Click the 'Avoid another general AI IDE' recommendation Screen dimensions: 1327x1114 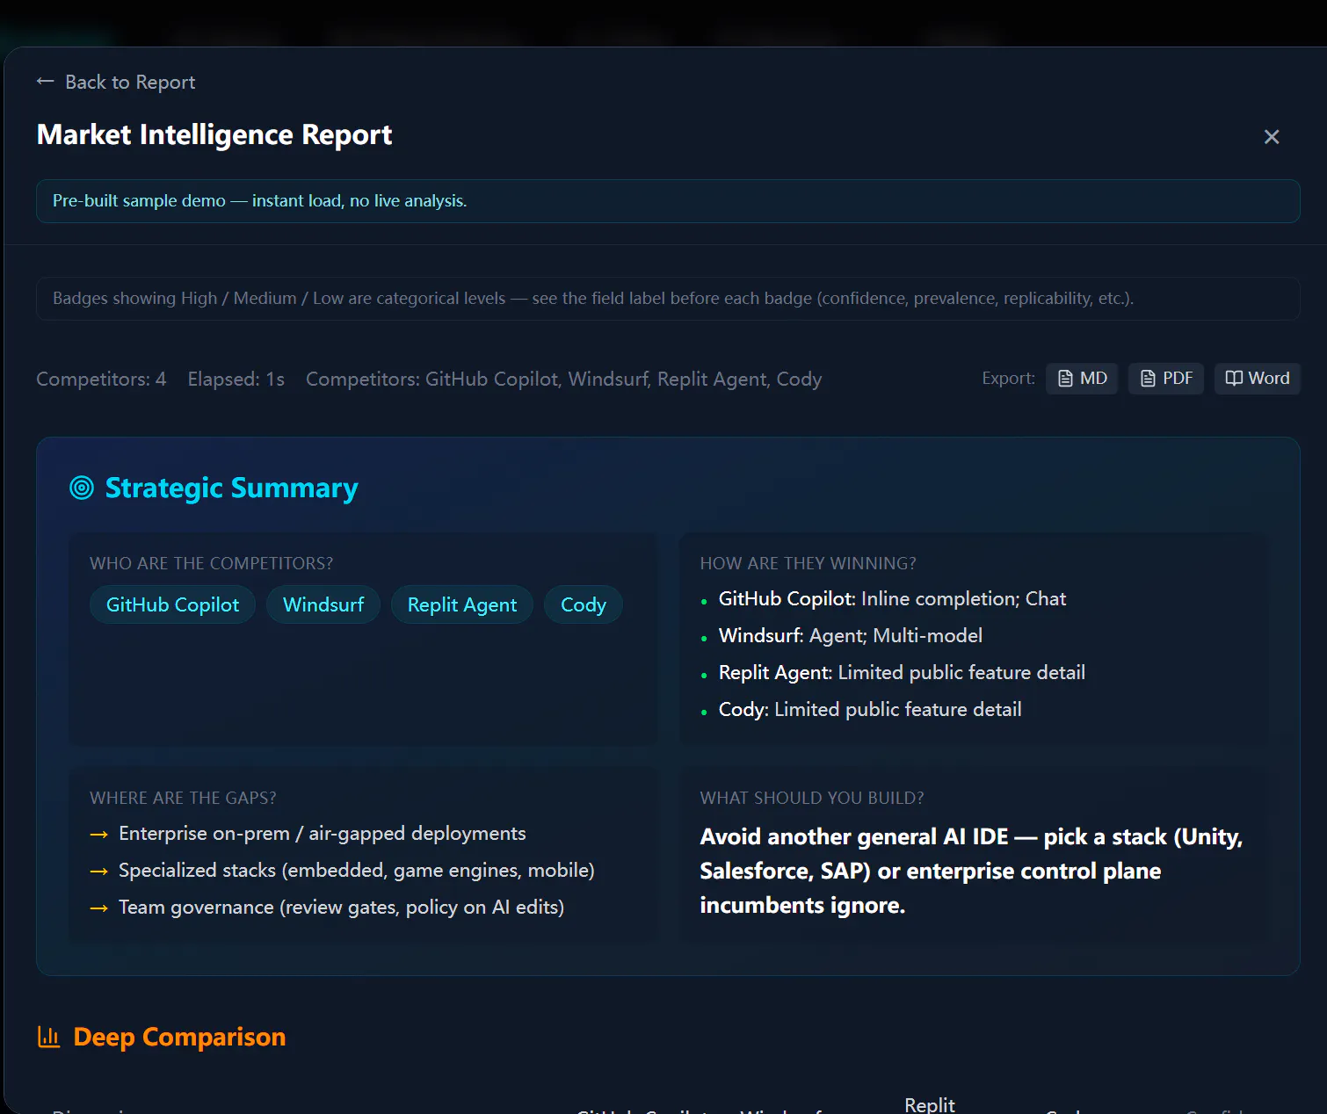[x=971, y=871]
